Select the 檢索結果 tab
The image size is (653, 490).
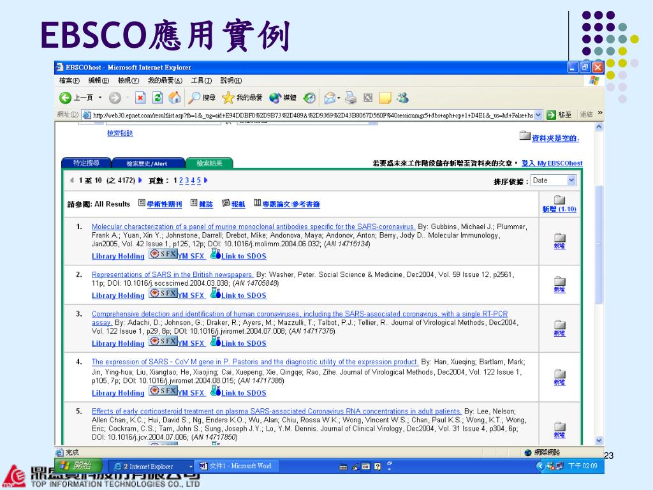[209, 163]
